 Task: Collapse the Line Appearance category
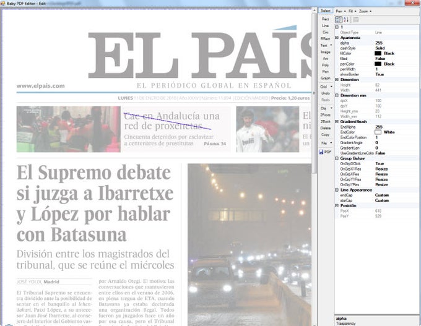click(337, 190)
